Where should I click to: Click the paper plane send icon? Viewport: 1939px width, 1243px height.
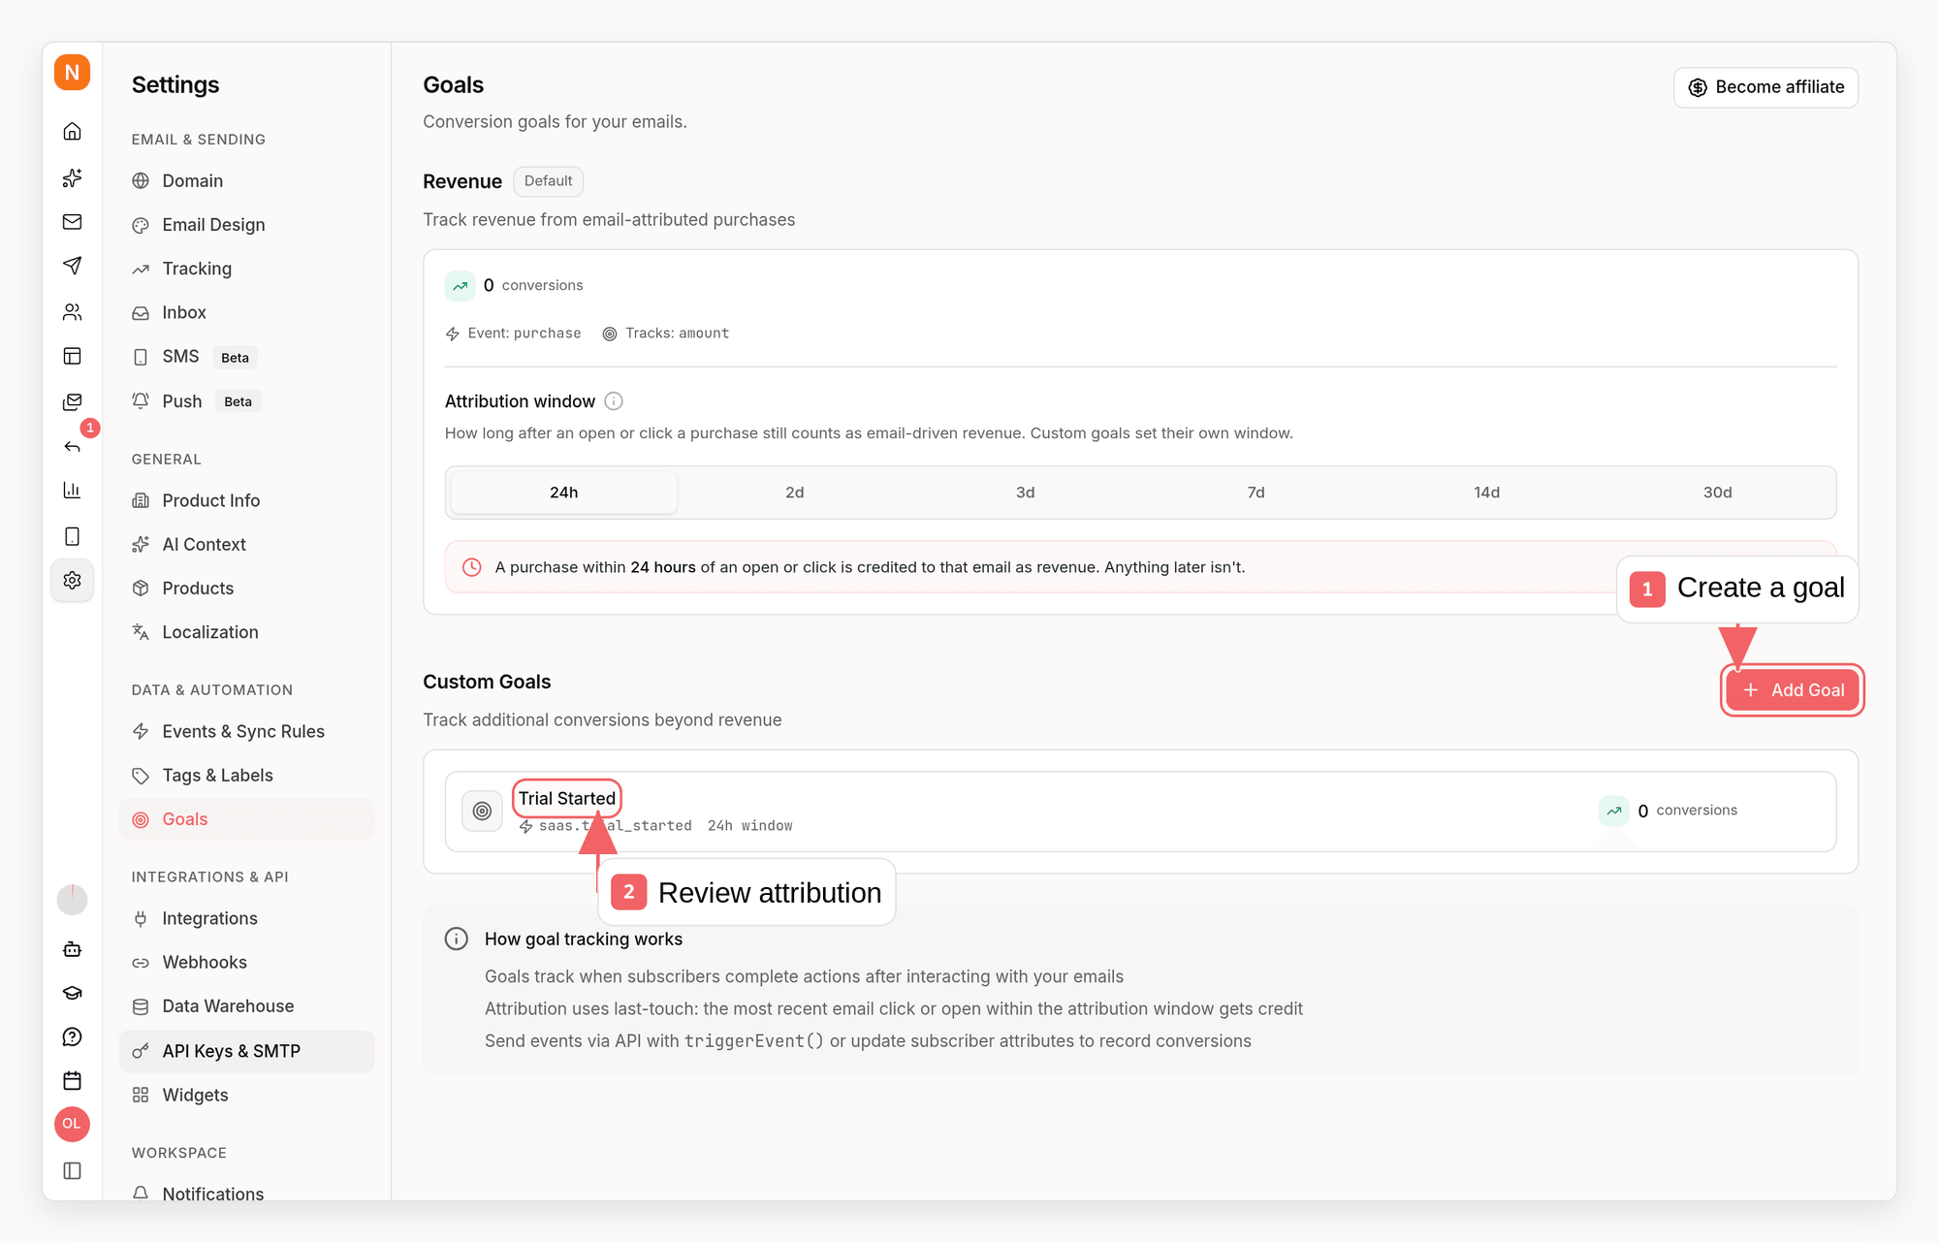point(72,266)
